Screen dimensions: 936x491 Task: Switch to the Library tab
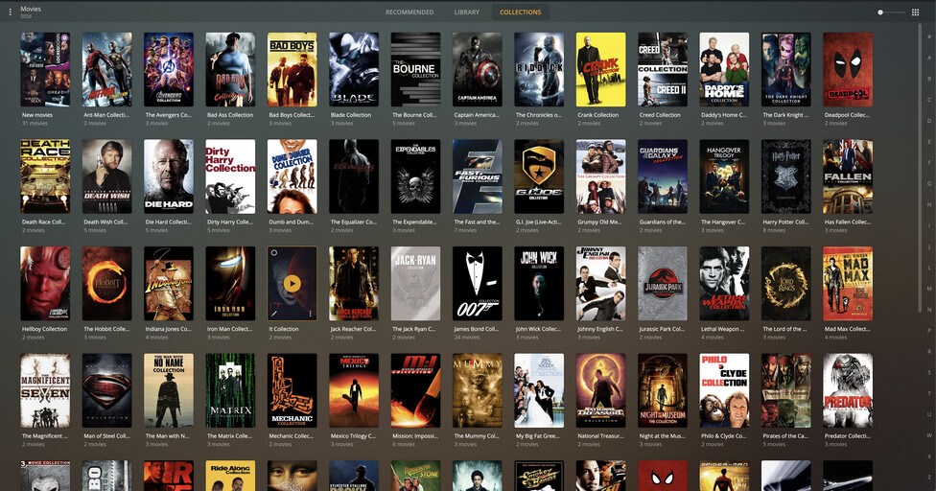tap(467, 12)
